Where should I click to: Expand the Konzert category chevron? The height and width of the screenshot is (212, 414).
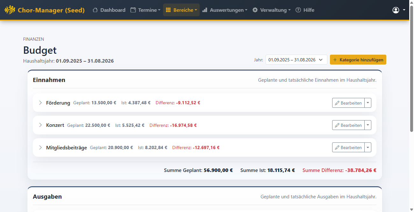click(40, 125)
